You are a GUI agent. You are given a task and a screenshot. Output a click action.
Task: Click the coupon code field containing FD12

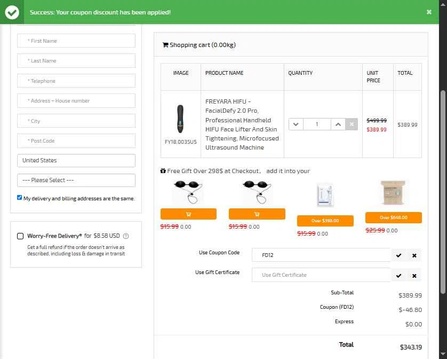coord(321,255)
